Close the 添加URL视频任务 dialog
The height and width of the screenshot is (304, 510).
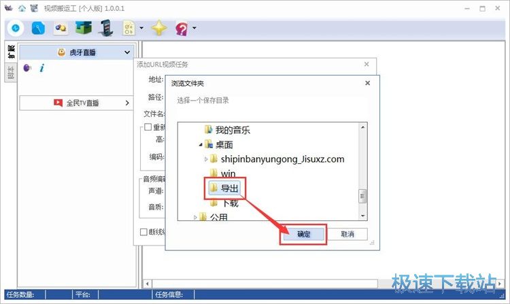(367, 64)
